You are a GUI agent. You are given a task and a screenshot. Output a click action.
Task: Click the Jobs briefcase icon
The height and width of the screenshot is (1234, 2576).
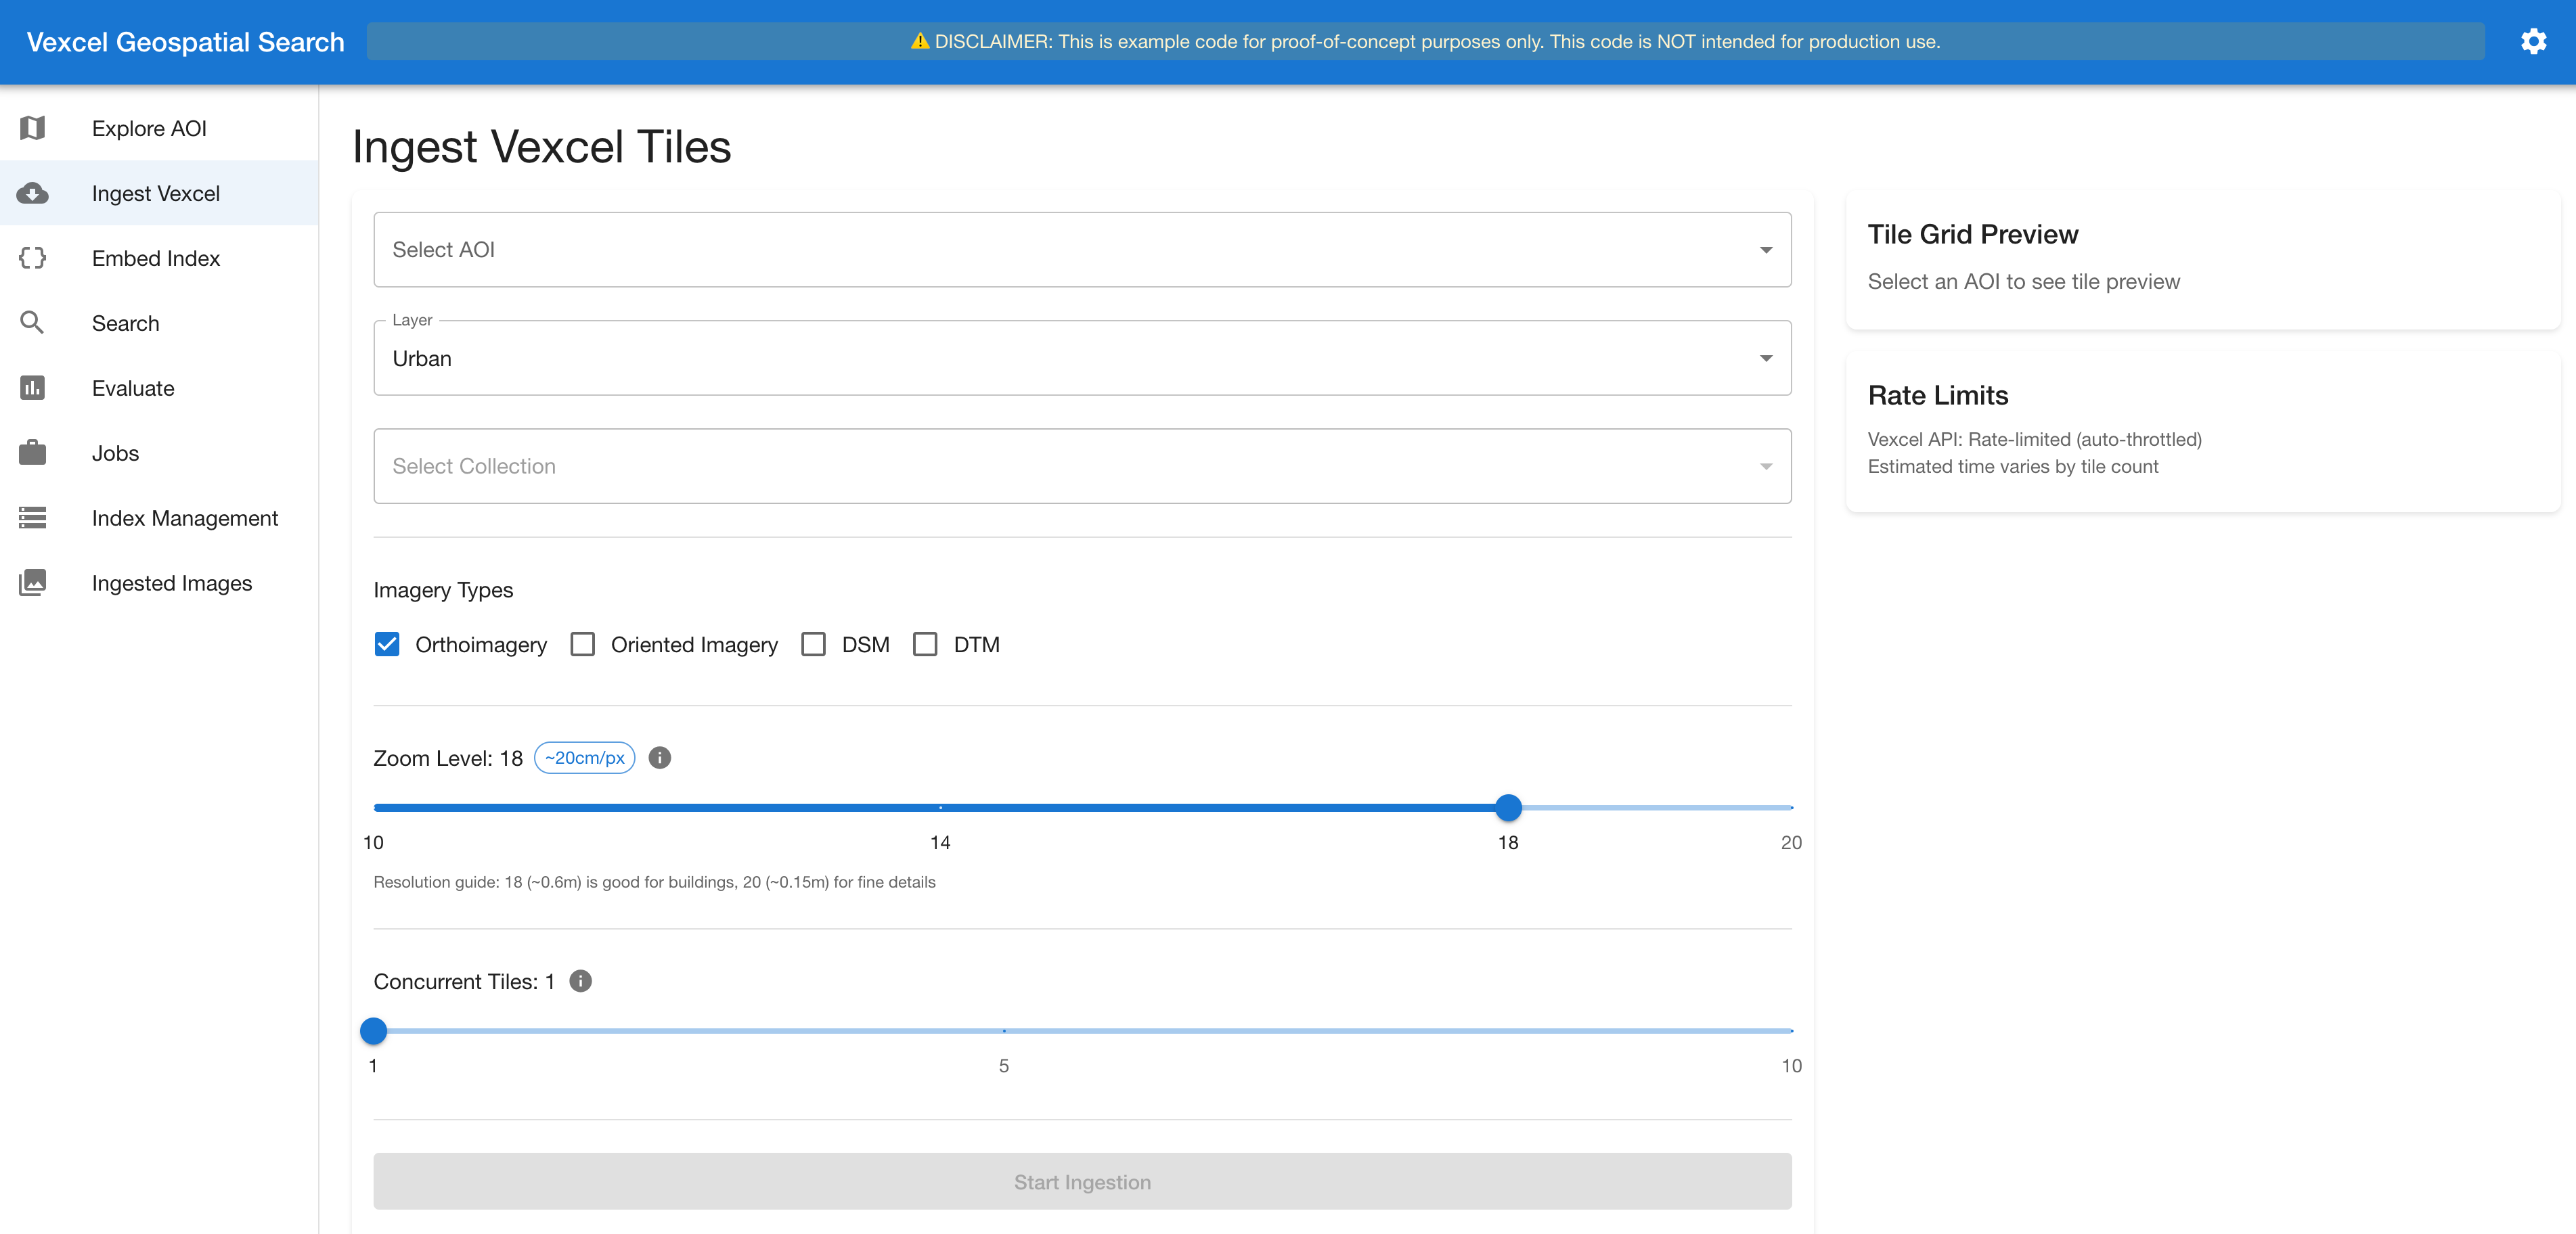click(x=32, y=453)
